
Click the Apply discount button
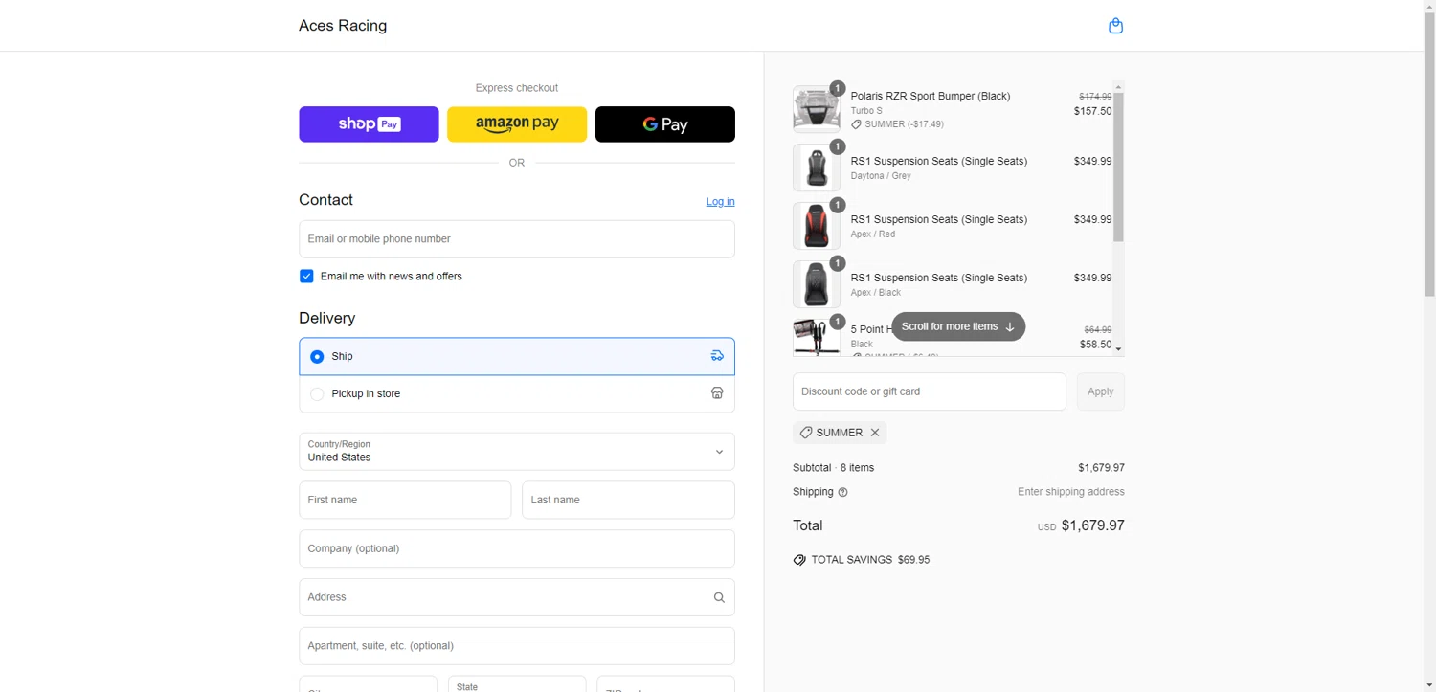tap(1101, 391)
